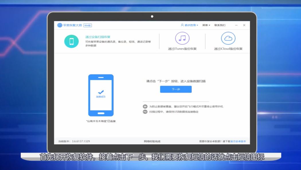The image size is (301, 170).
Task: Open the 皓衣胜雪 account dropdown
Action: (x=191, y=25)
